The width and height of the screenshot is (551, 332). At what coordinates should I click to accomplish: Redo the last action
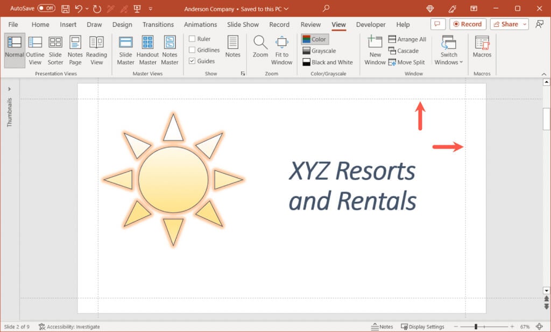pyautogui.click(x=97, y=9)
